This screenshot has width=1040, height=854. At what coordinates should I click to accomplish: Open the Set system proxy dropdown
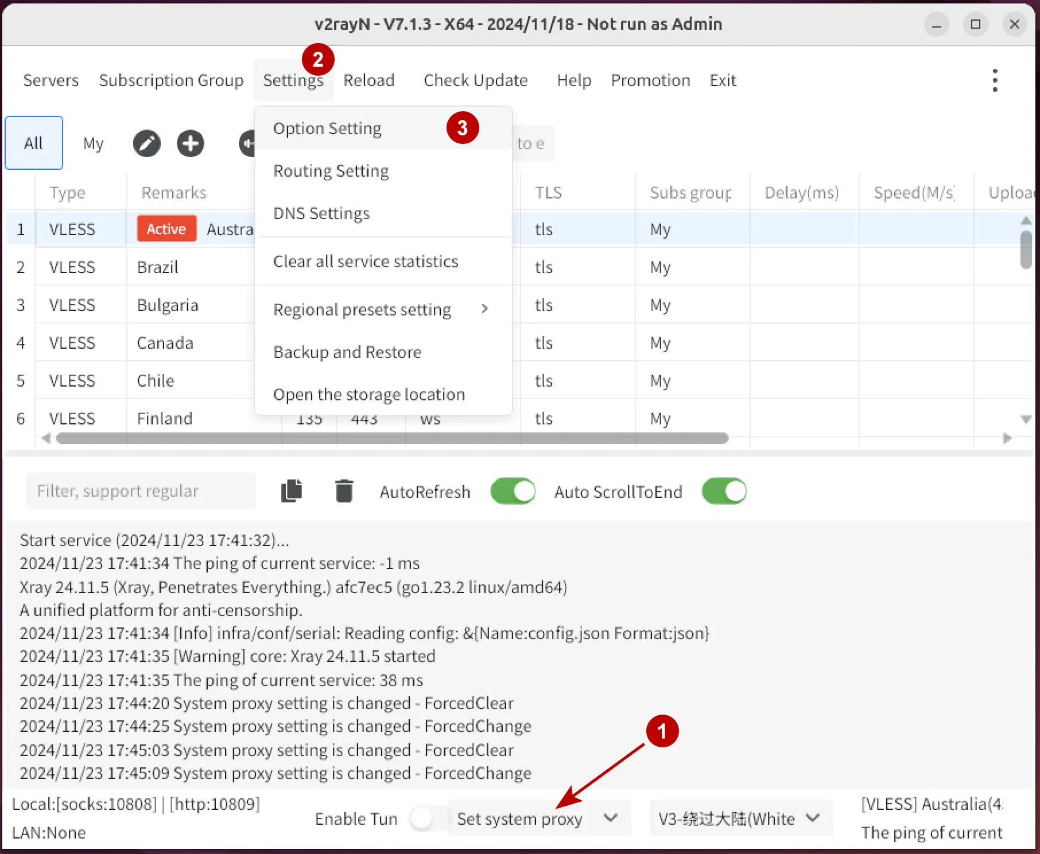click(x=539, y=818)
